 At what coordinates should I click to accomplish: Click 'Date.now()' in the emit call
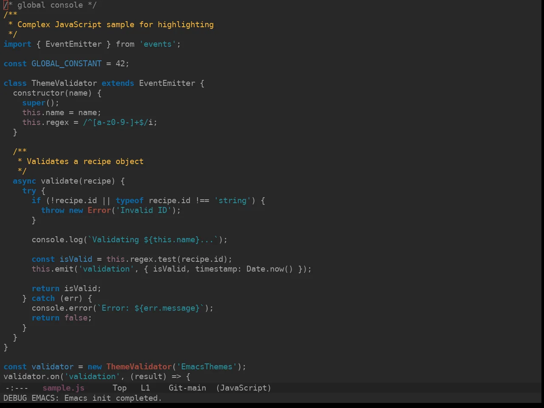click(270, 269)
